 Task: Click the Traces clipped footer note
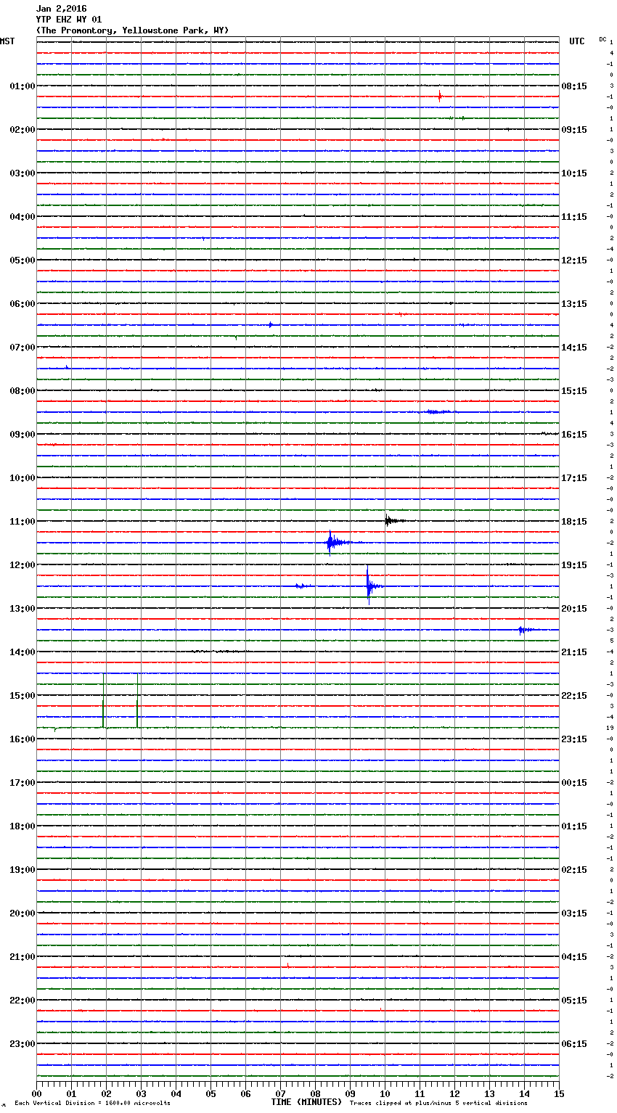coord(438,1103)
